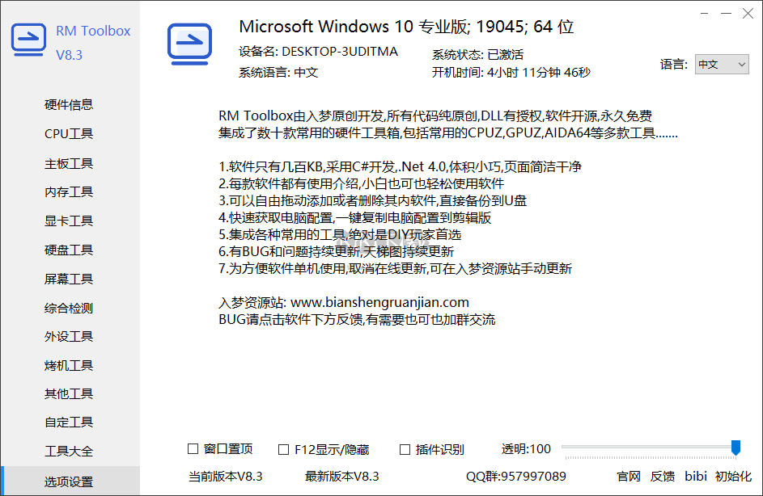Enable the 窗口置顶 checkbox
The height and width of the screenshot is (496, 763).
pyautogui.click(x=193, y=449)
